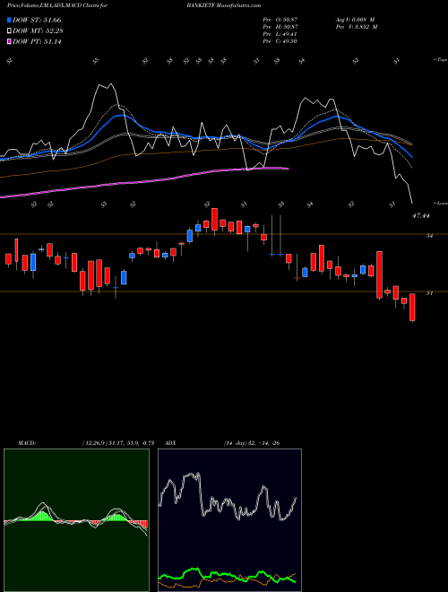Click the tall red candle crossing the 51 line
Image resolution: width=448 pixels, height=592 pixels.
(379, 274)
